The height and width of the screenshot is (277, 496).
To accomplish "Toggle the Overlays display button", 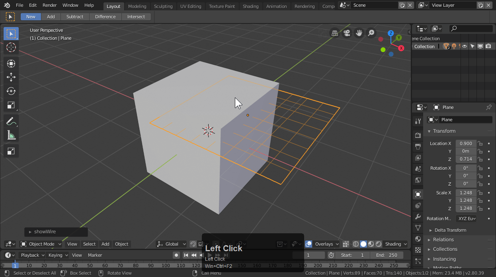I will (x=309, y=244).
